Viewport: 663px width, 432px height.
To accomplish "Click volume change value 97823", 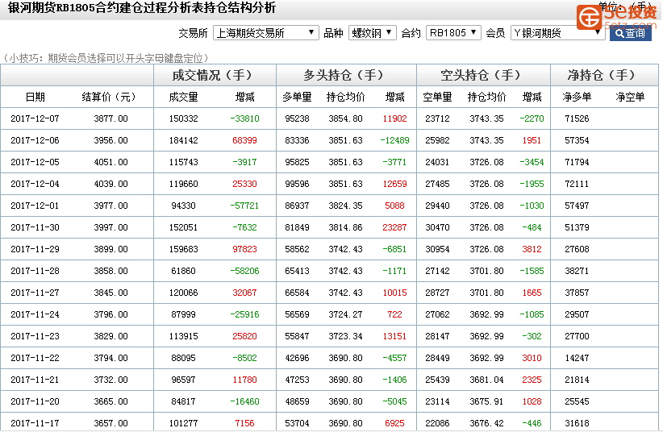I will 245,249.
